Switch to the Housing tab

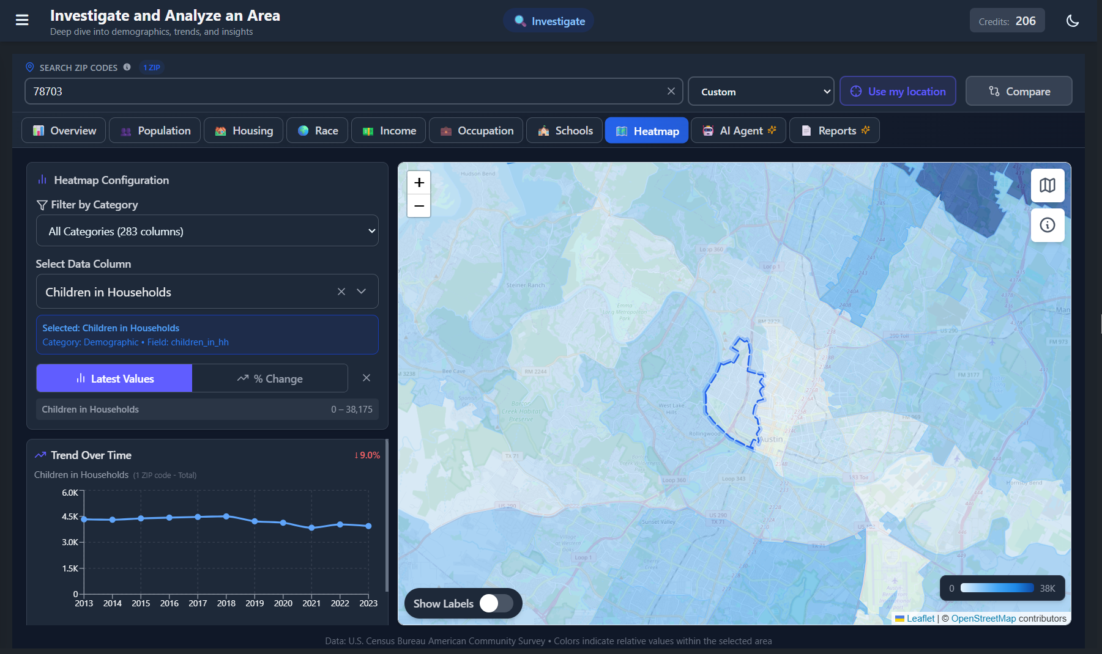click(x=243, y=130)
